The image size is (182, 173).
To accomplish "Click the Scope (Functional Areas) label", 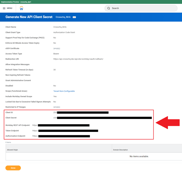I will pyautogui.click(x=16, y=91).
